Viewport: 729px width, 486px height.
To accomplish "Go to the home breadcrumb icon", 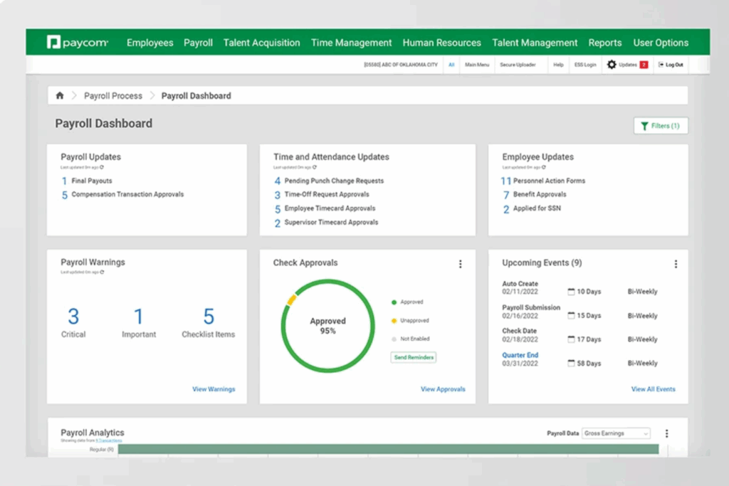I will coord(60,96).
